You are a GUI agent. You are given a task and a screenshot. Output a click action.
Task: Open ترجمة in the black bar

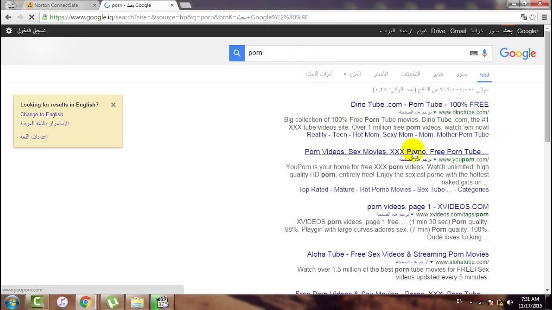406,31
